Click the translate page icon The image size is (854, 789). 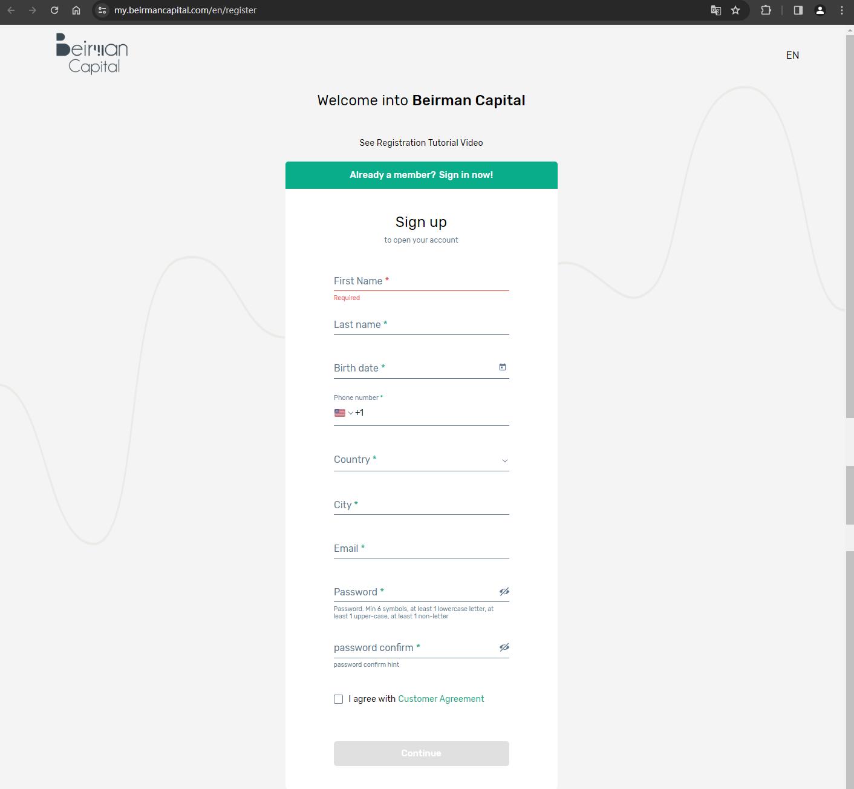[715, 10]
